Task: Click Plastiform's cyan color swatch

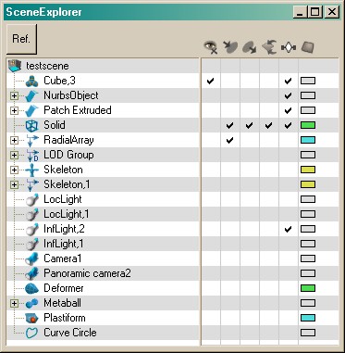Action: (x=308, y=318)
